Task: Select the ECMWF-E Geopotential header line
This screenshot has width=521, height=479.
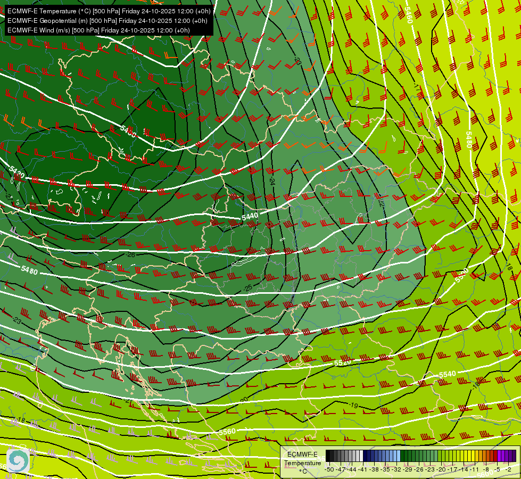Action: [107, 21]
